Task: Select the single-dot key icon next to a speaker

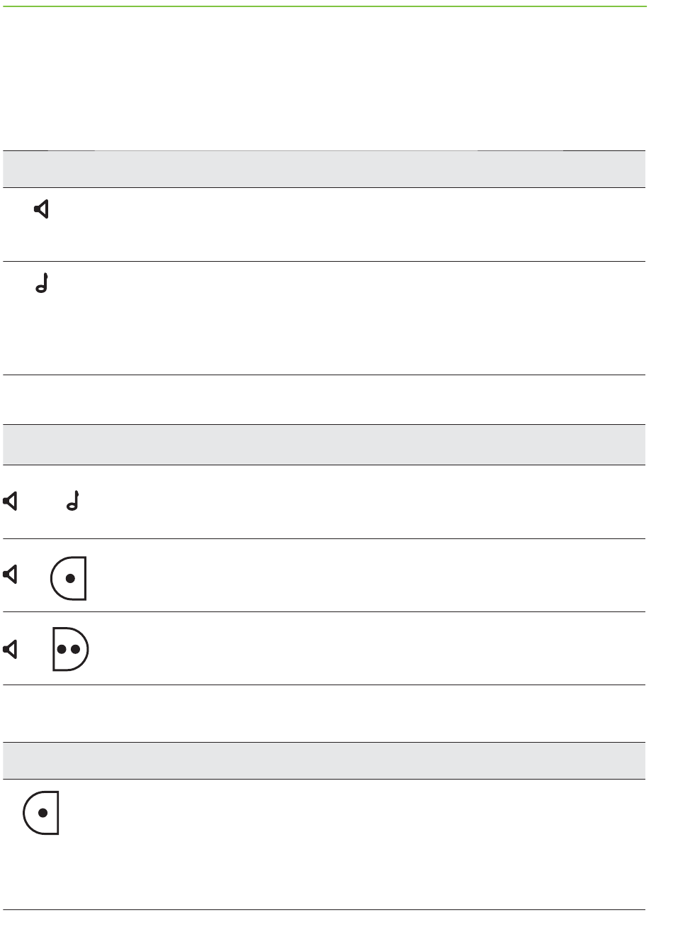Action: [x=69, y=578]
